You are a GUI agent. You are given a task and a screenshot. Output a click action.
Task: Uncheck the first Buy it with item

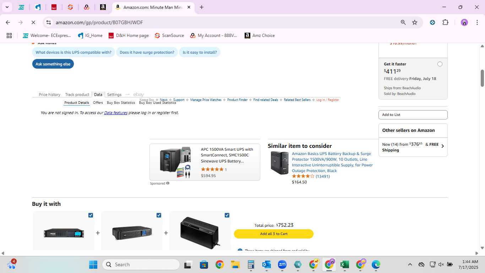pos(91,215)
